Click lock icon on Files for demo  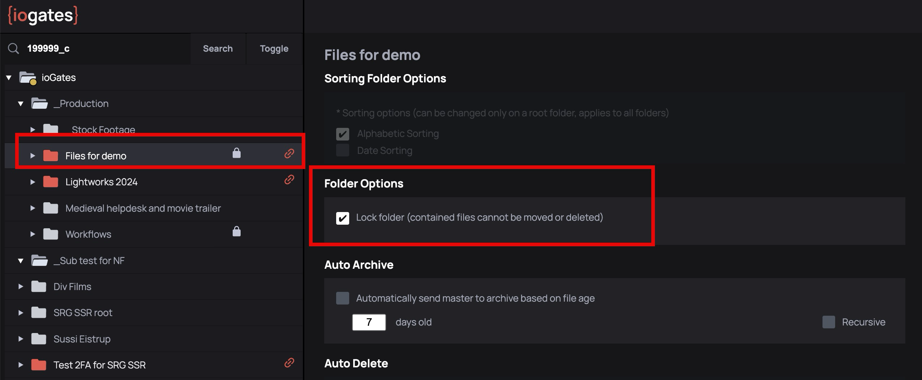(x=236, y=153)
